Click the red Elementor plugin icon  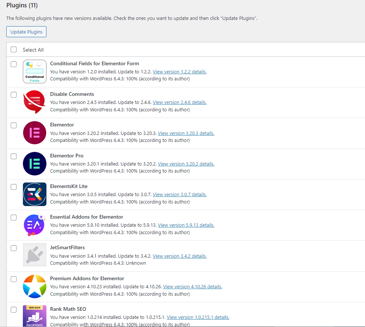(x=34, y=133)
